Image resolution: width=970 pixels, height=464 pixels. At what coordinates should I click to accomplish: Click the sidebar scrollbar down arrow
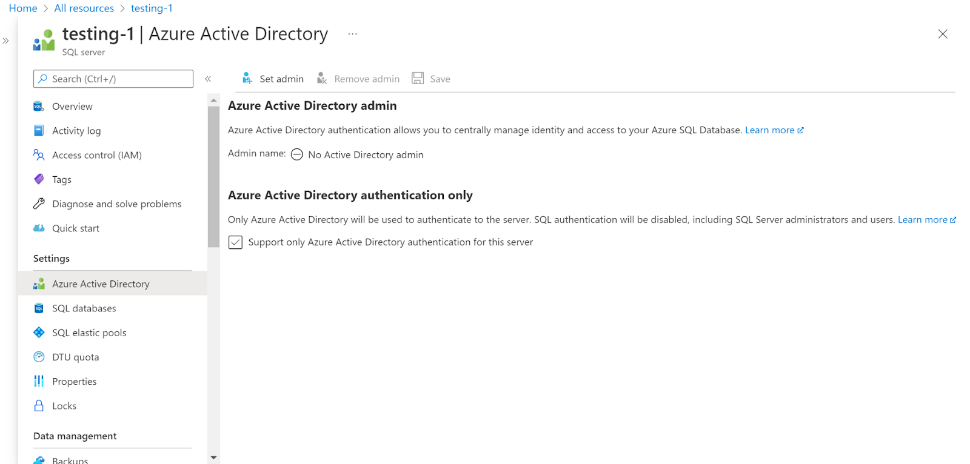213,457
